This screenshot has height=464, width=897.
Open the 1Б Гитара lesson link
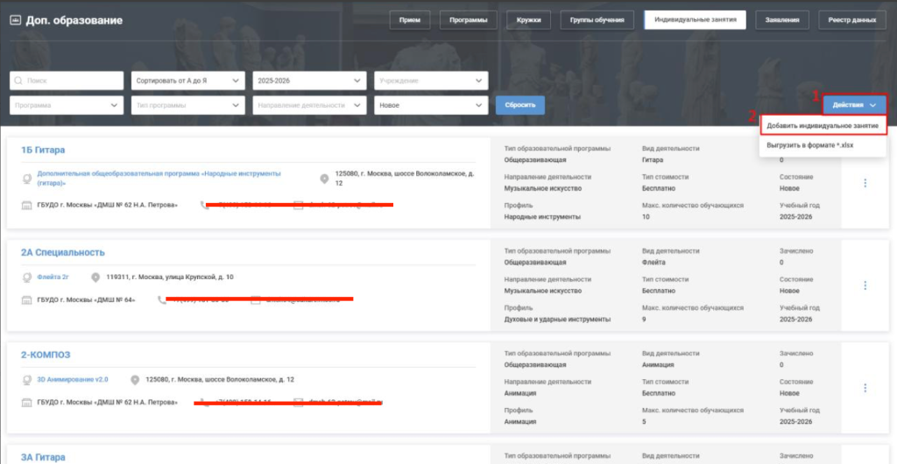pos(43,151)
